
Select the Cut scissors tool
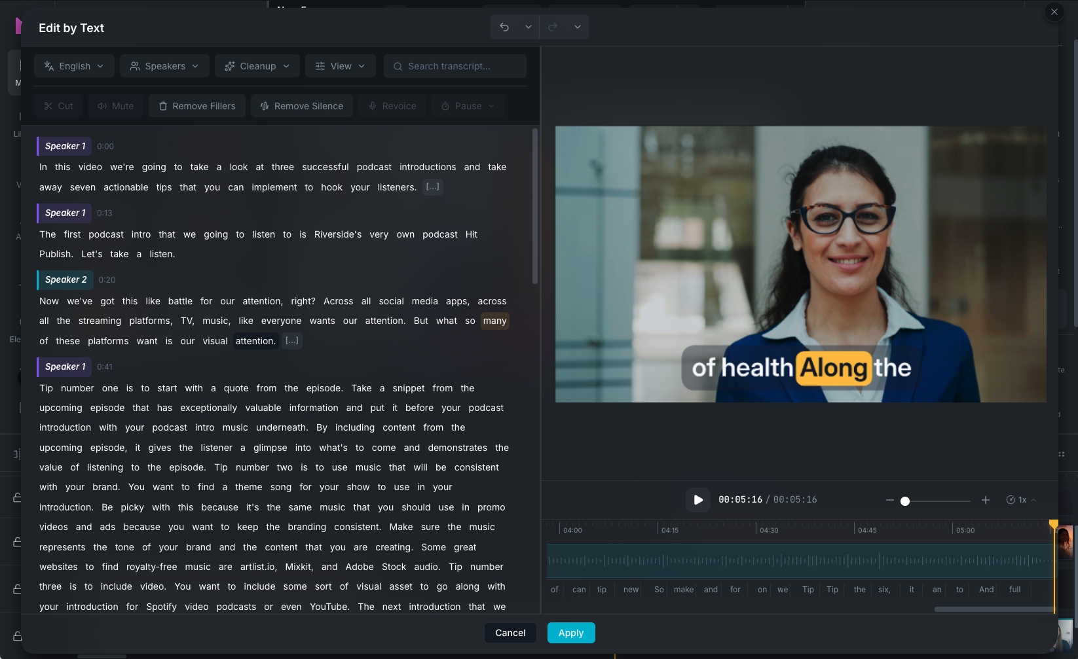pos(58,105)
